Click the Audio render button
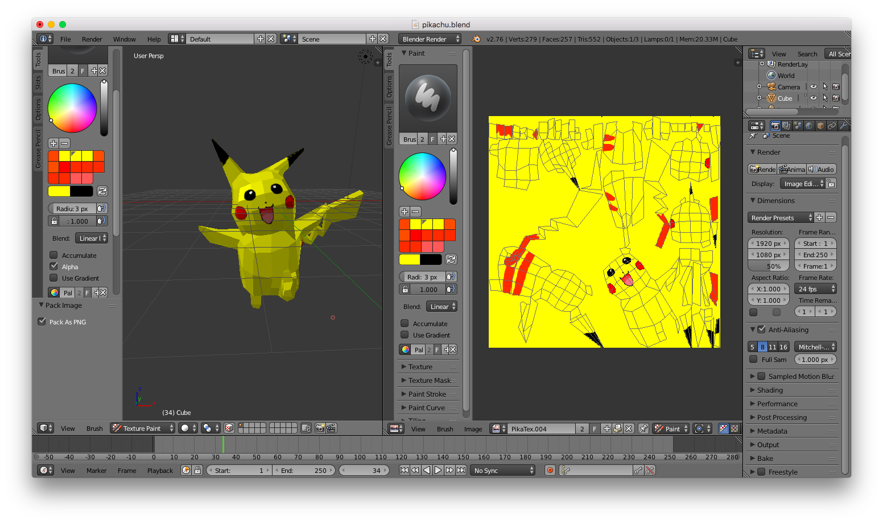 [x=822, y=169]
